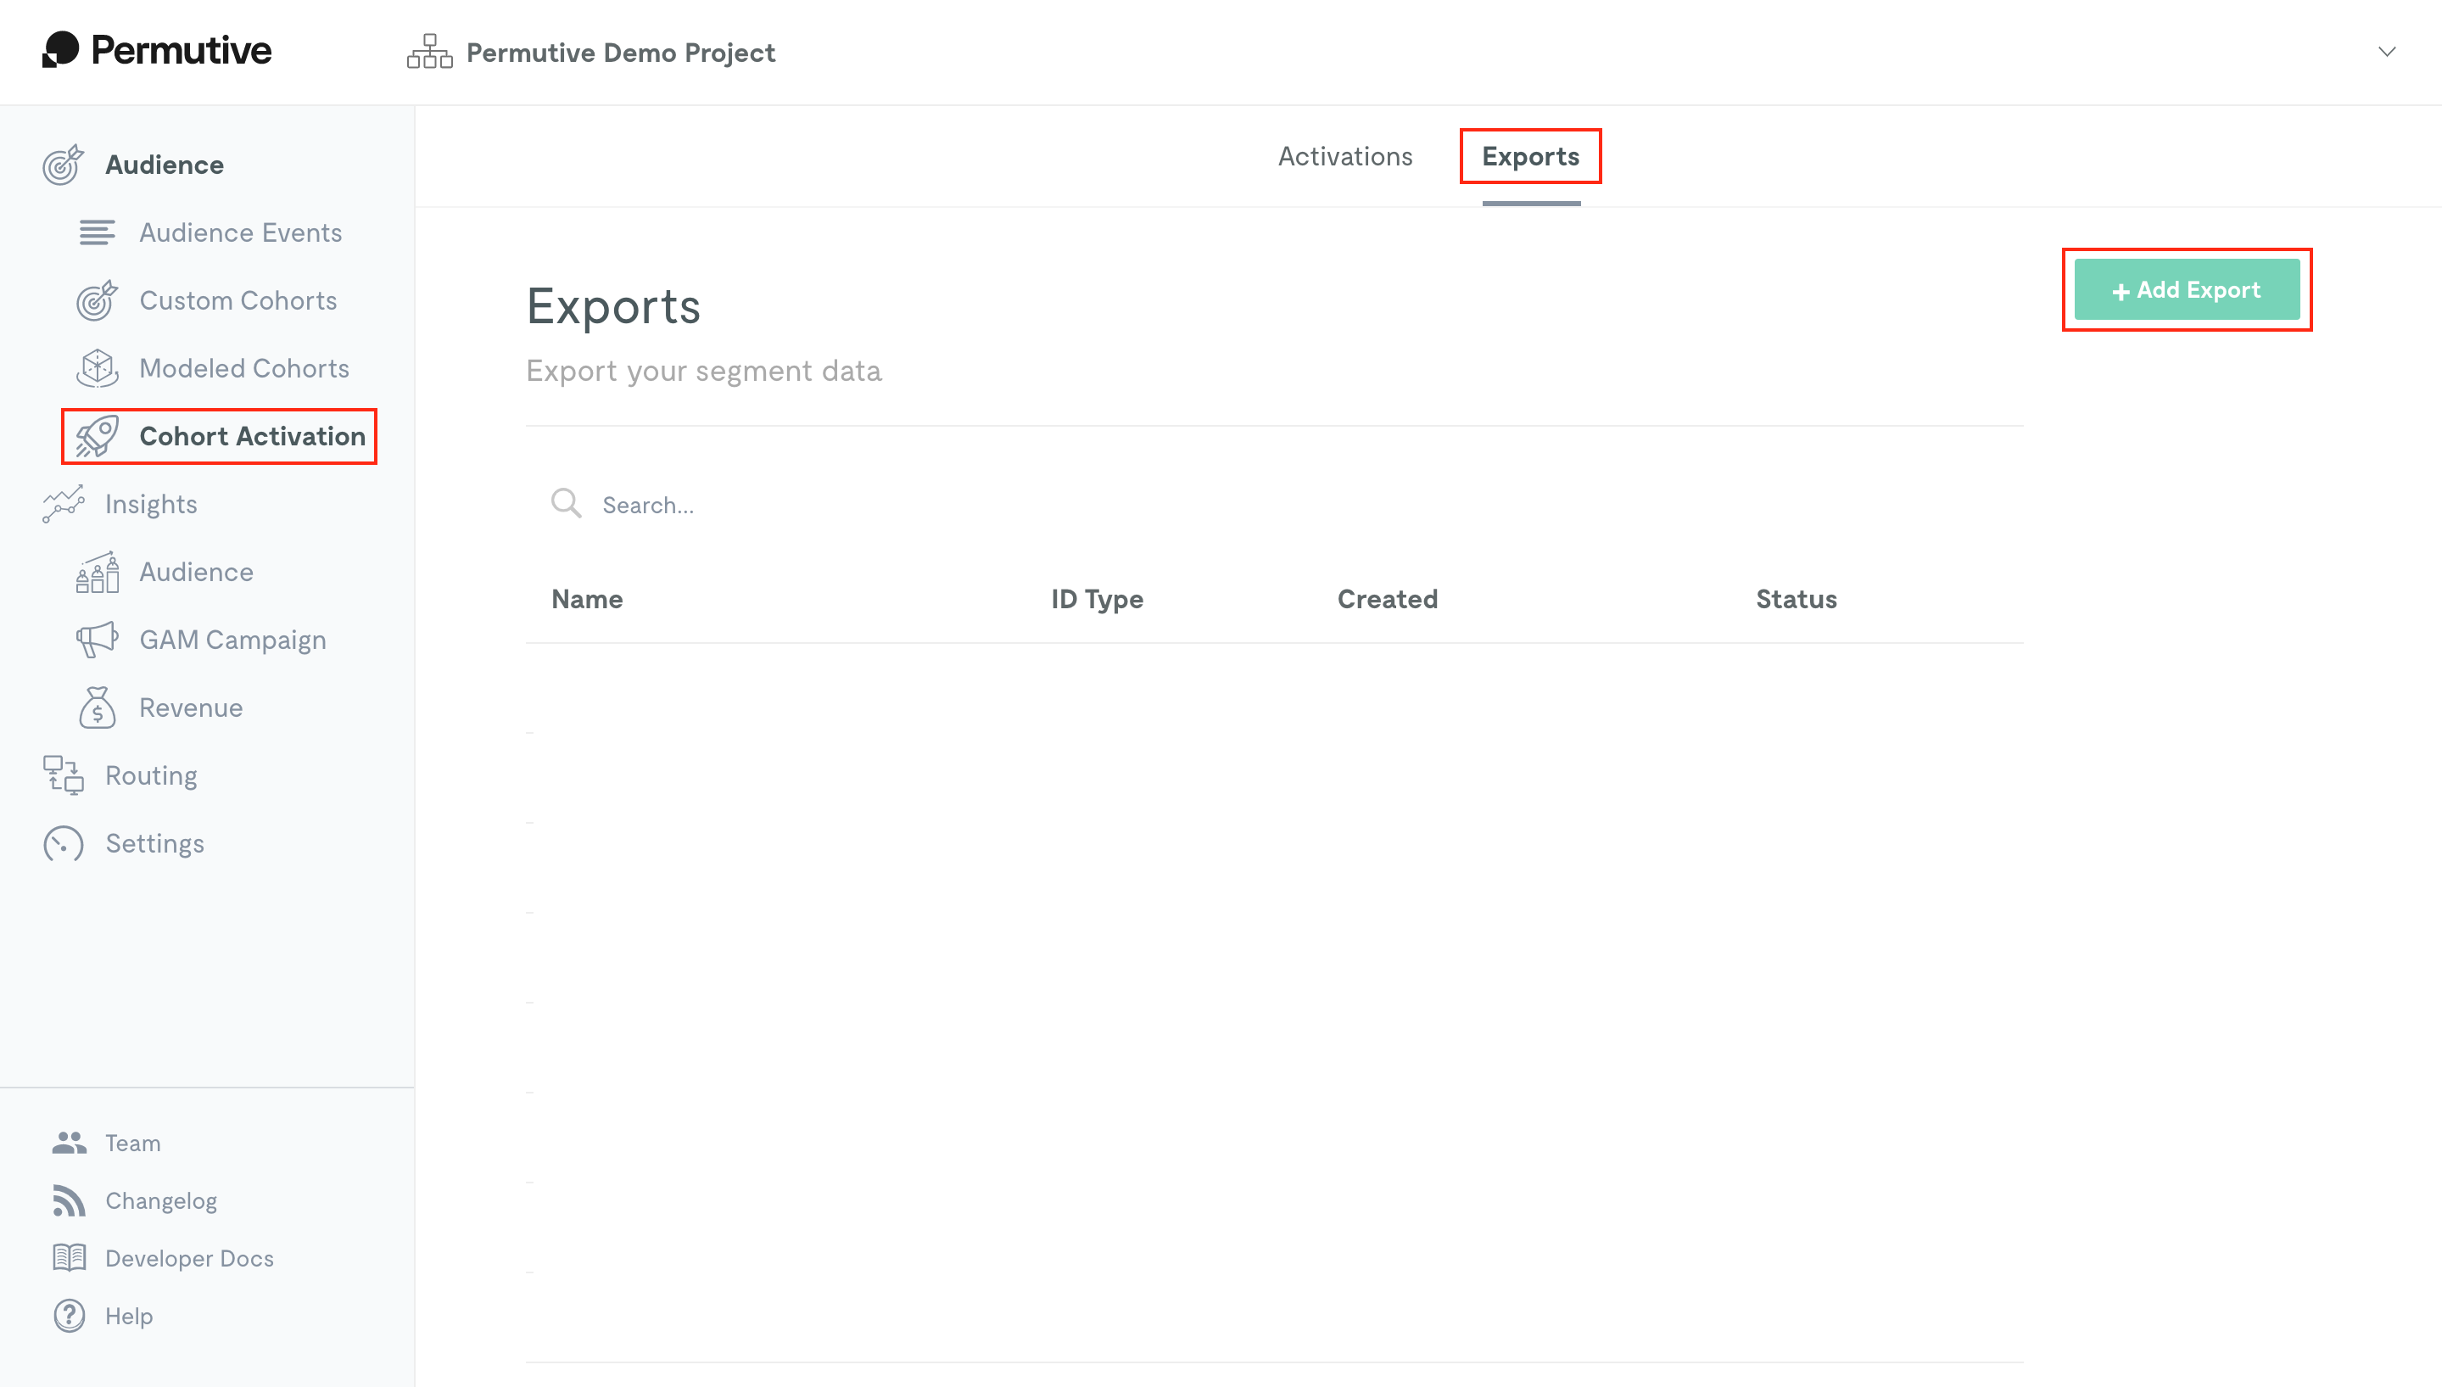This screenshot has height=1387, width=2442.
Task: Click the Routing icon
Action: pyautogui.click(x=63, y=775)
